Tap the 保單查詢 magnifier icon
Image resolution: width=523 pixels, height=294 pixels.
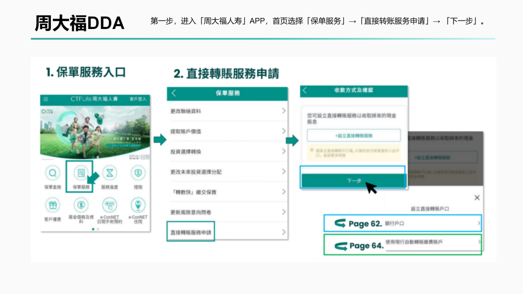(53, 173)
